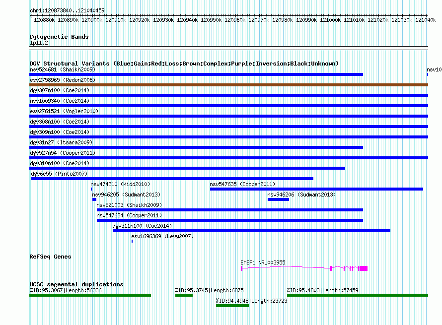
Task: Click the nsv1009340 (Coe2014) label
Action: tap(60, 101)
